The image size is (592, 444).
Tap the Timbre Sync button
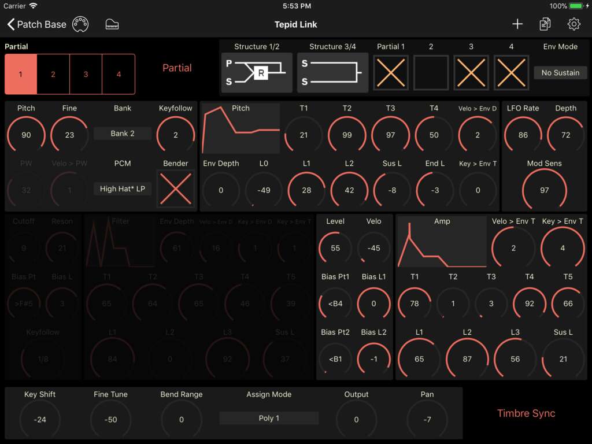[x=526, y=413]
